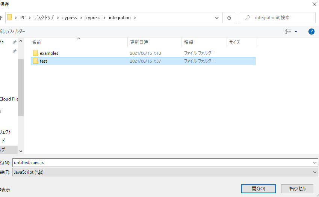Select the examples folder name
Image resolution: width=319 pixels, height=197 pixels.
pos(49,53)
